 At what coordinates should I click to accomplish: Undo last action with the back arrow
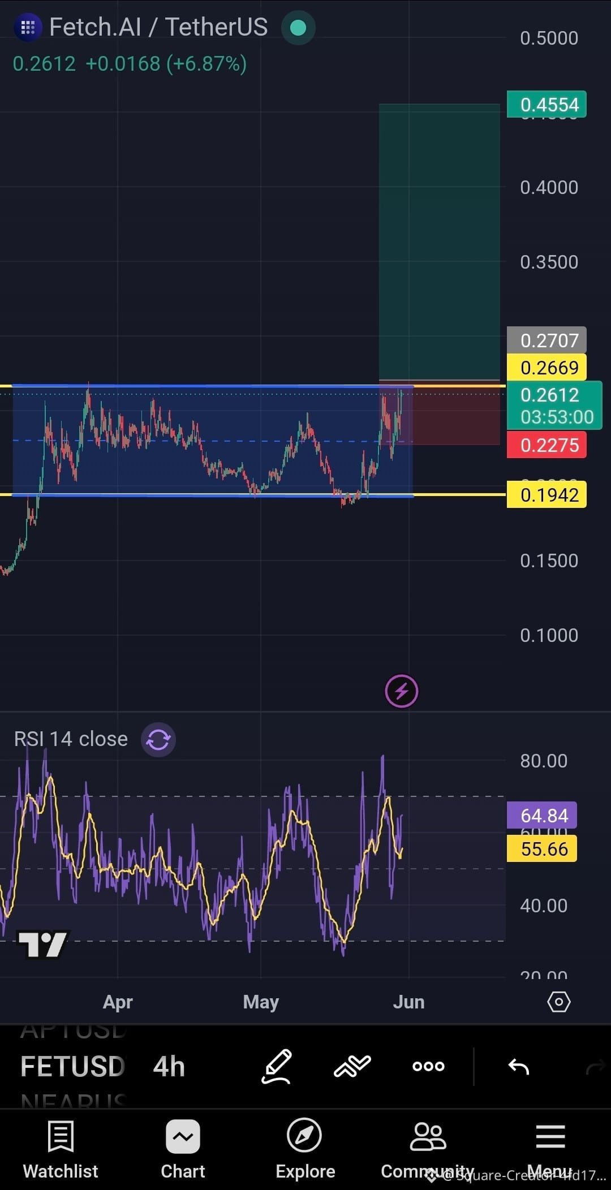coord(519,1067)
